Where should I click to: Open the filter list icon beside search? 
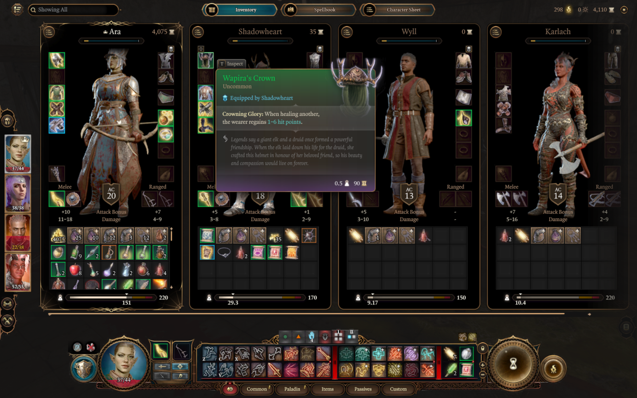(x=17, y=9)
